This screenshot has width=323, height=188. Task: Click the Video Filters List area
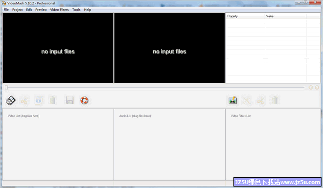point(273,144)
